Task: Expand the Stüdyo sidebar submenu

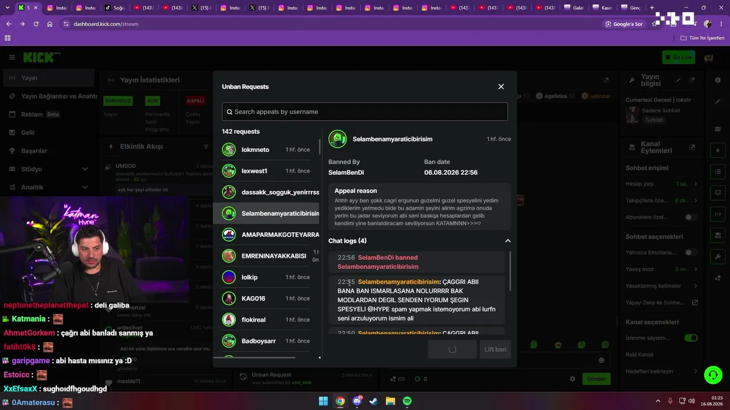Action: pyautogui.click(x=85, y=169)
